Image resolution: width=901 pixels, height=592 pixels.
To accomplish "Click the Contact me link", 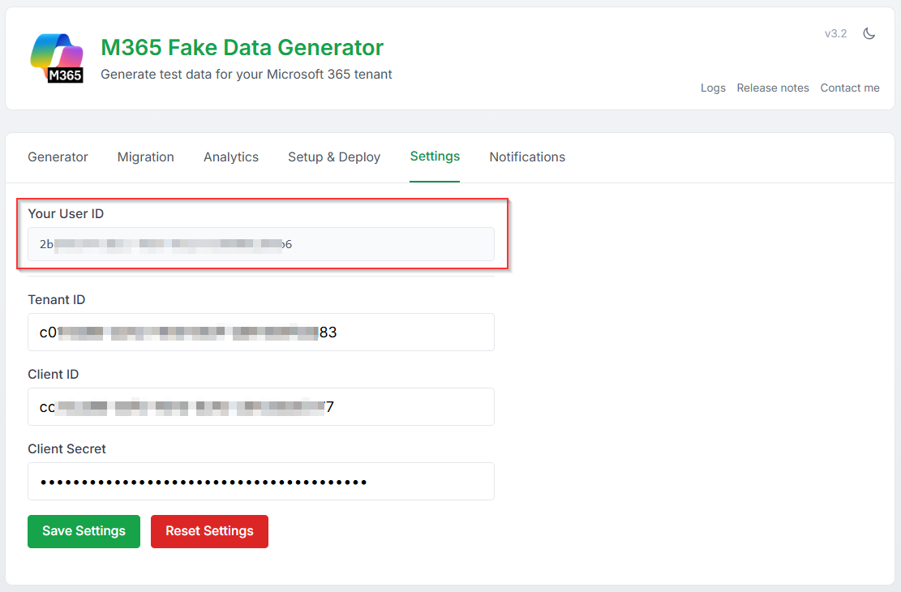I will (x=849, y=88).
